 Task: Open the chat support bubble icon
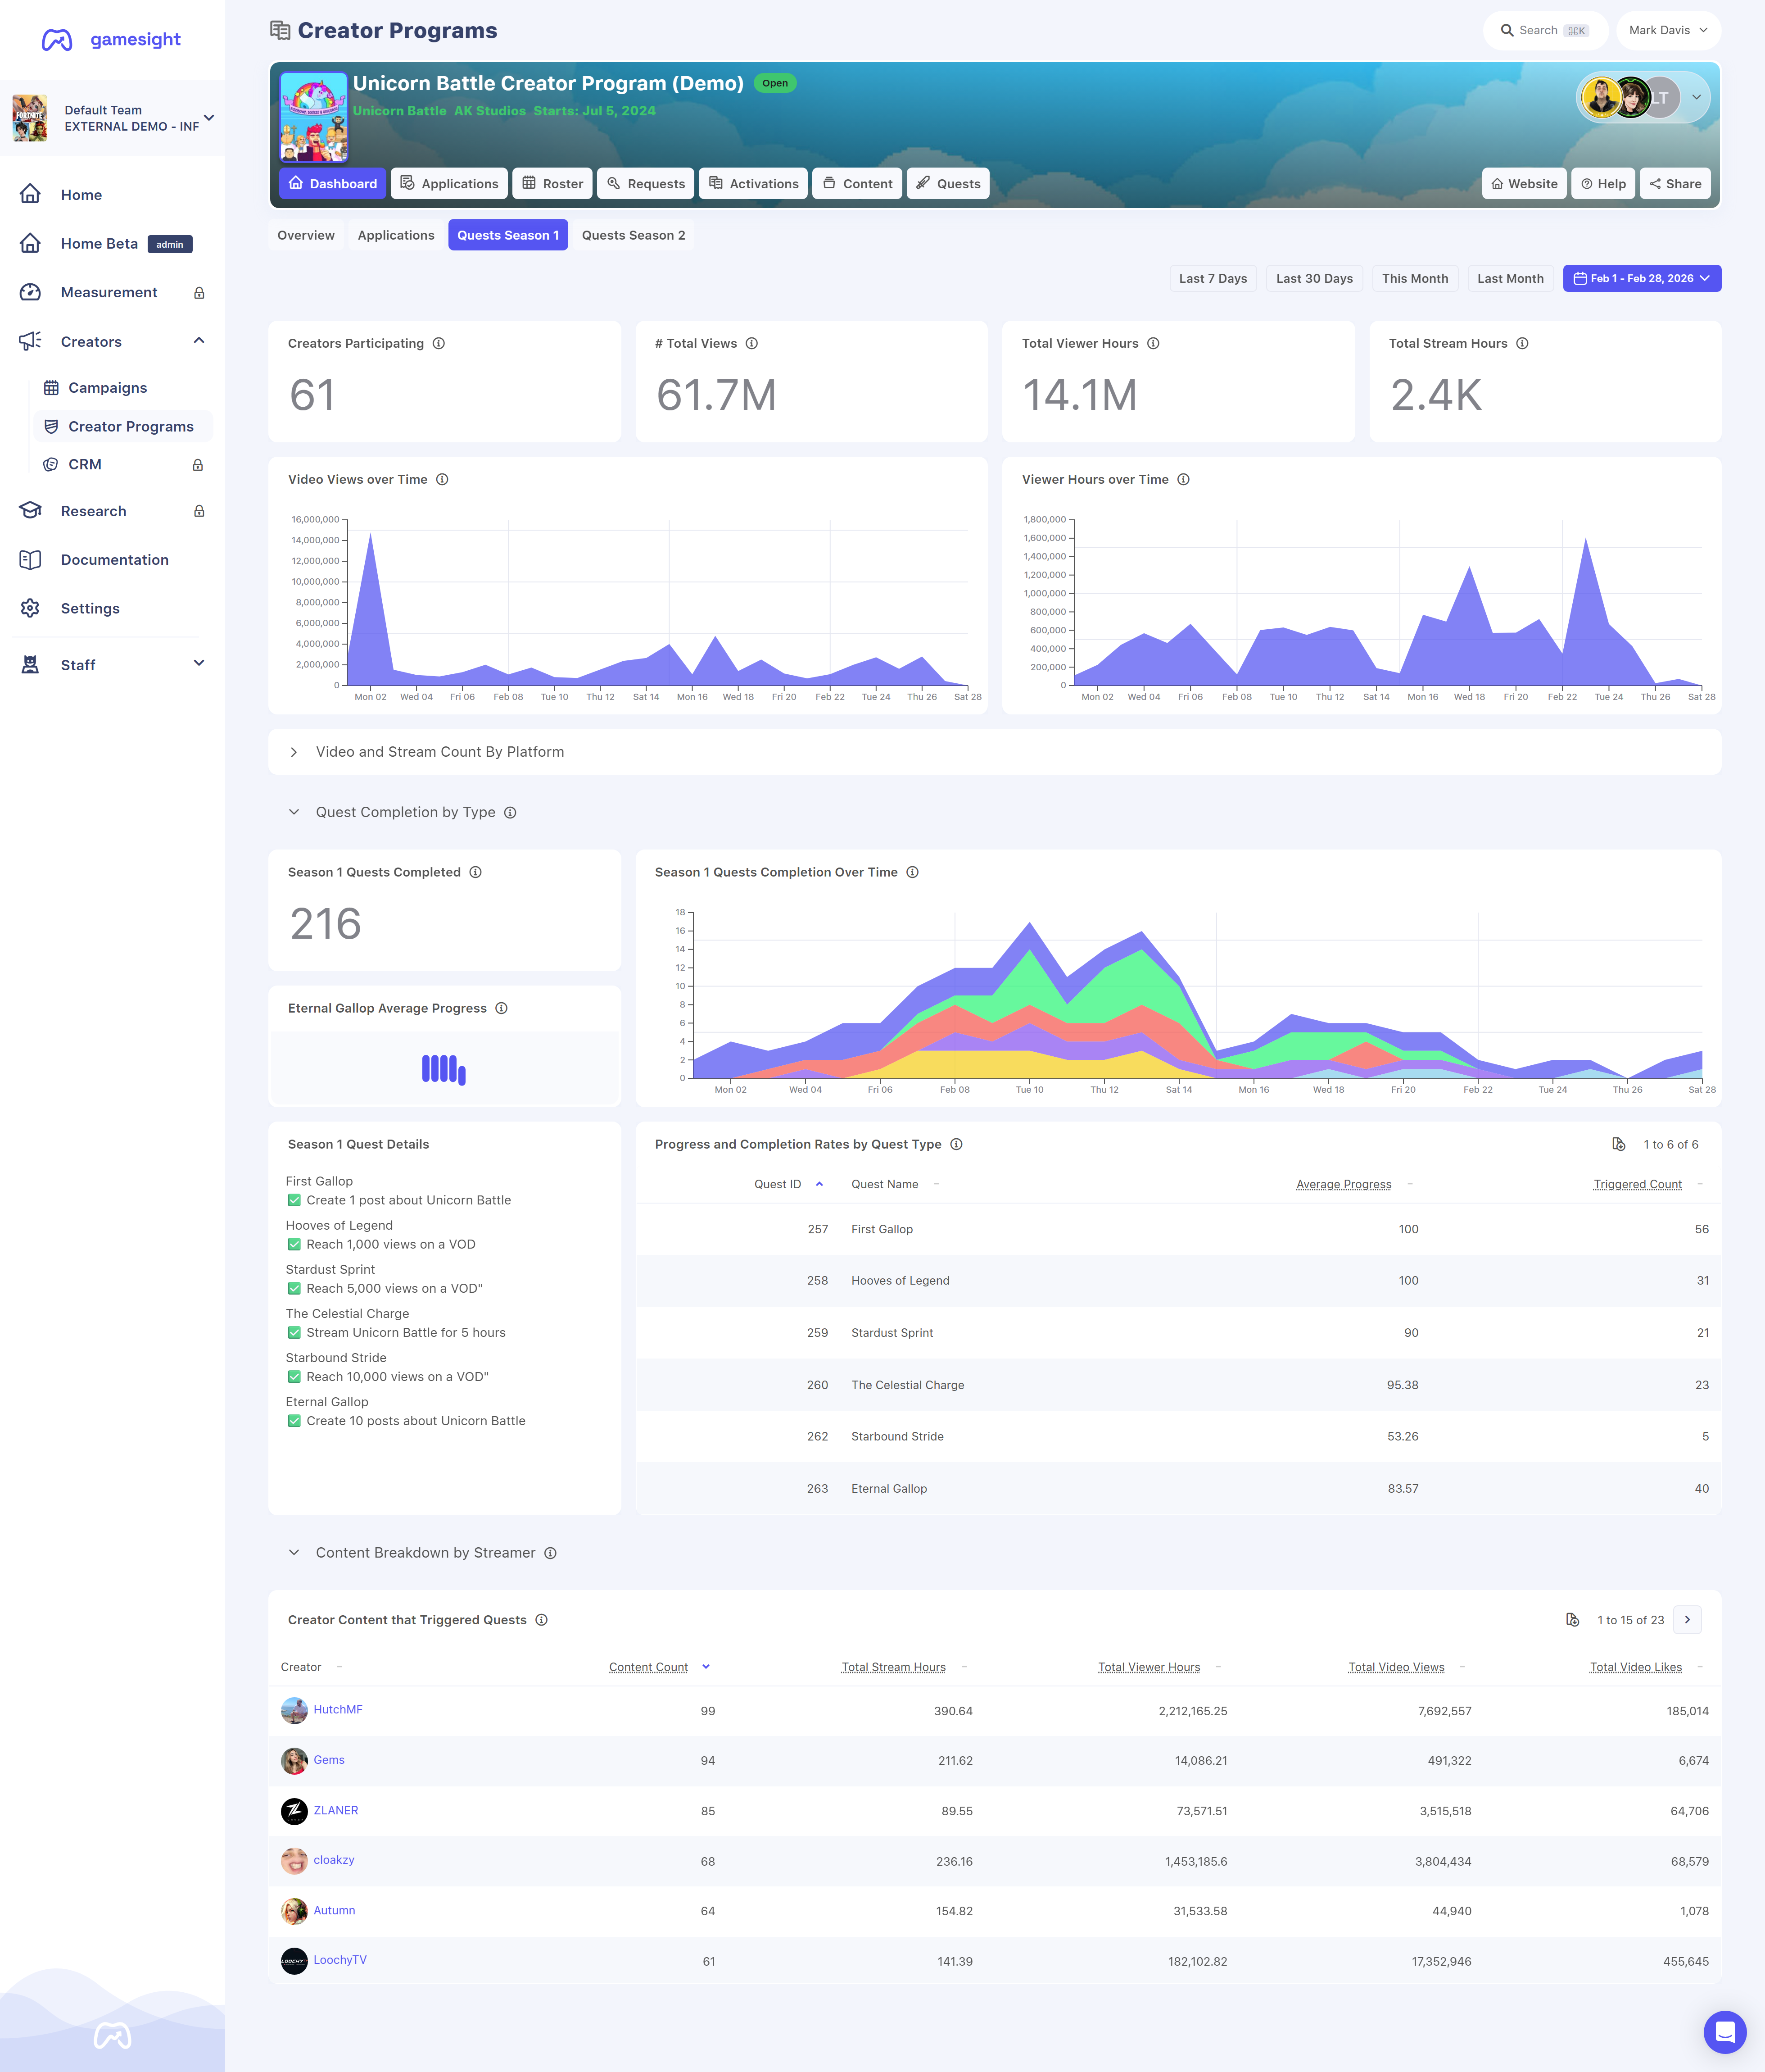[1724, 2031]
